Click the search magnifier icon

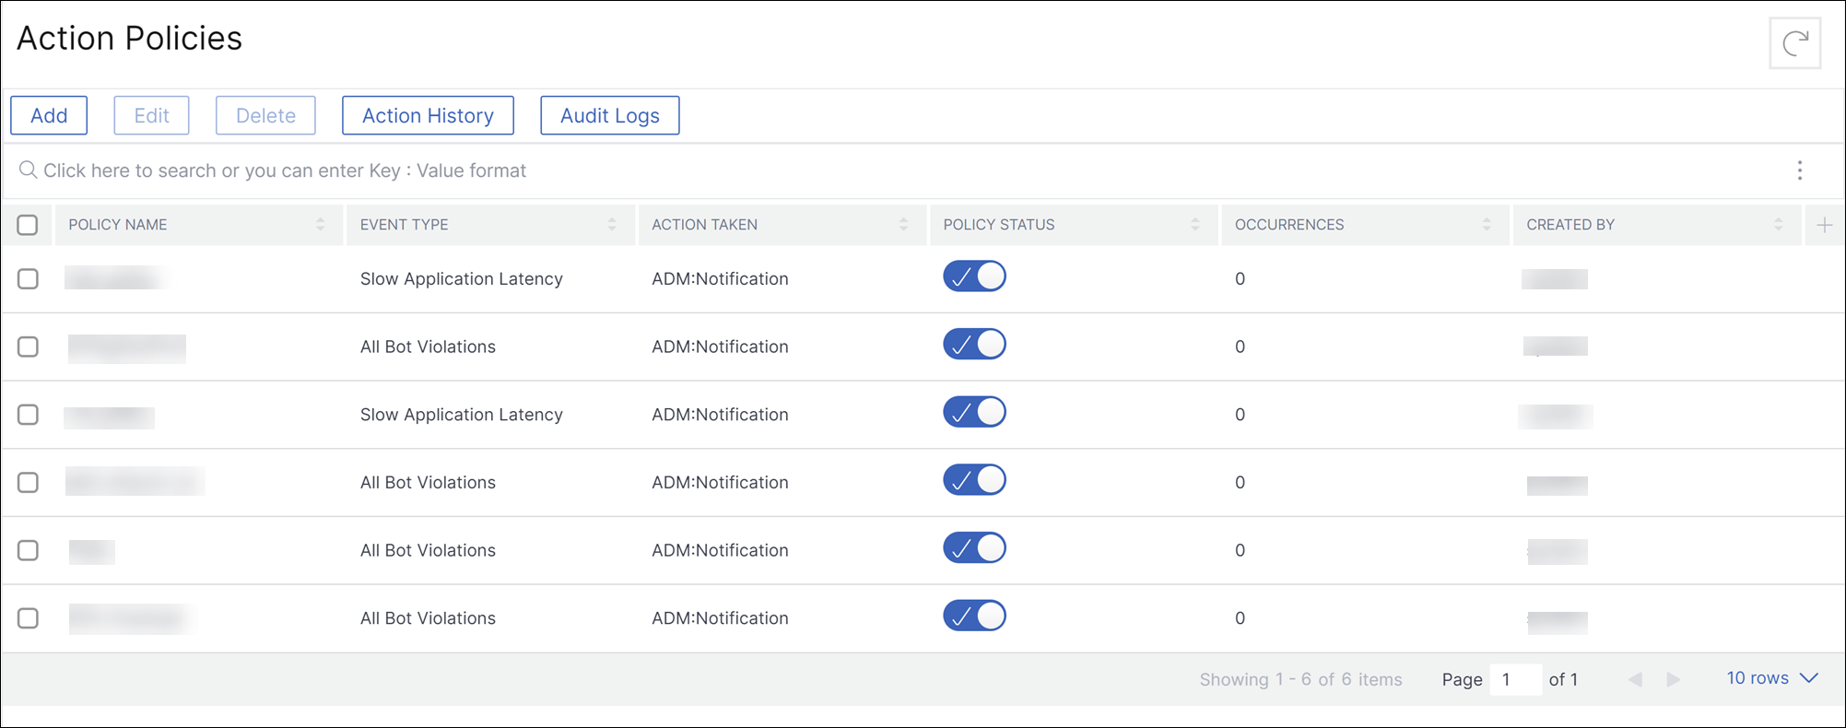point(28,170)
